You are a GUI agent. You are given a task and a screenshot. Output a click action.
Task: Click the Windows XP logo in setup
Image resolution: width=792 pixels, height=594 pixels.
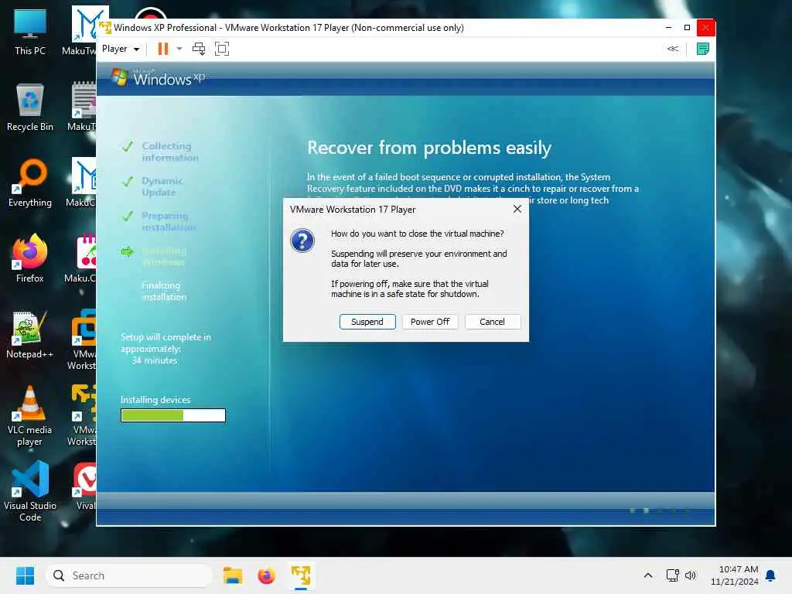(158, 78)
